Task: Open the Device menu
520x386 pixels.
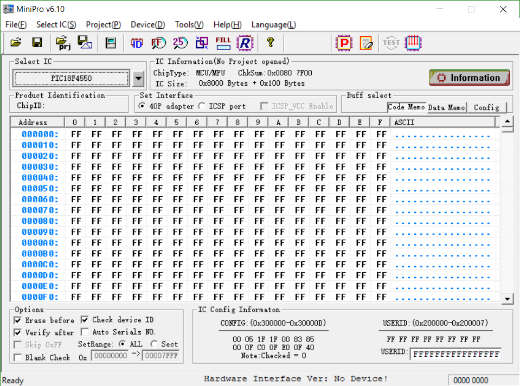Action: [148, 25]
